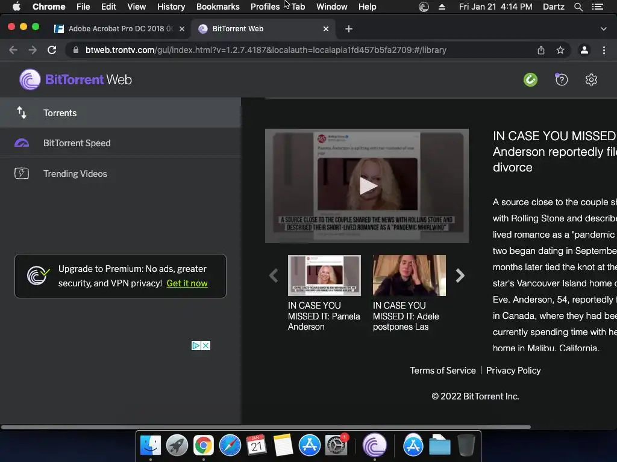Click the Torrents up-down arrows icon
This screenshot has height=462, width=617.
[x=22, y=112]
